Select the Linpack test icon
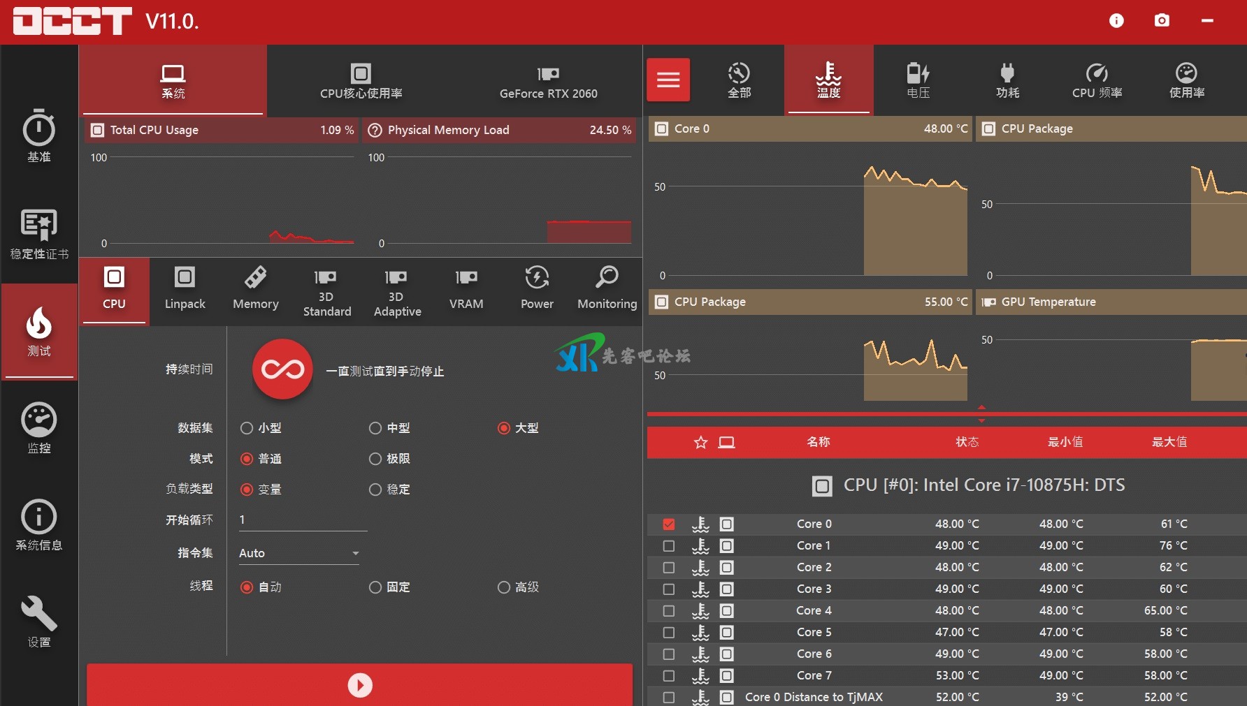This screenshot has height=706, width=1247. 185,288
